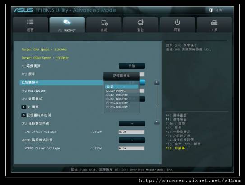Toggle the VDDNB offset mode sign button
Screen dimensions: 245x185
(132, 140)
